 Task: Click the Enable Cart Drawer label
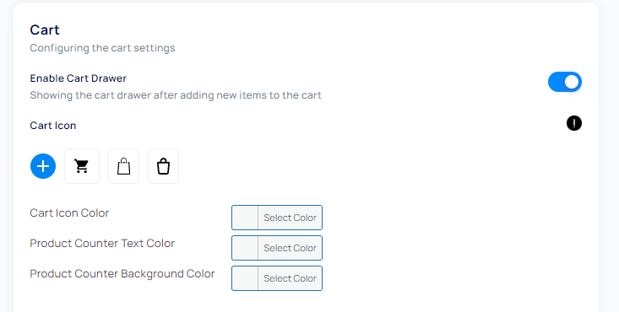point(79,78)
